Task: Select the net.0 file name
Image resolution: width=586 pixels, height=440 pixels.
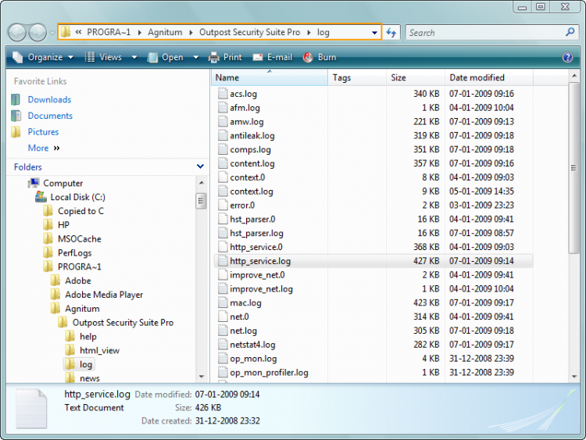Action: (239, 317)
